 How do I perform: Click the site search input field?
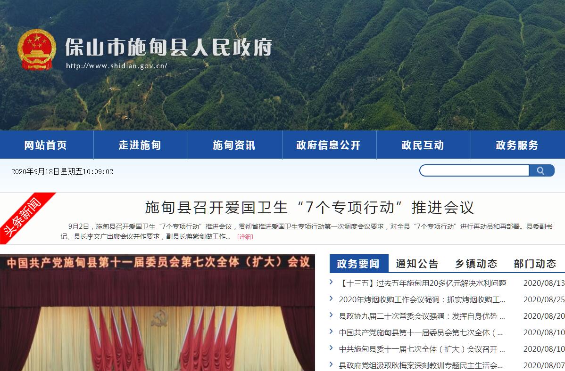tap(474, 170)
